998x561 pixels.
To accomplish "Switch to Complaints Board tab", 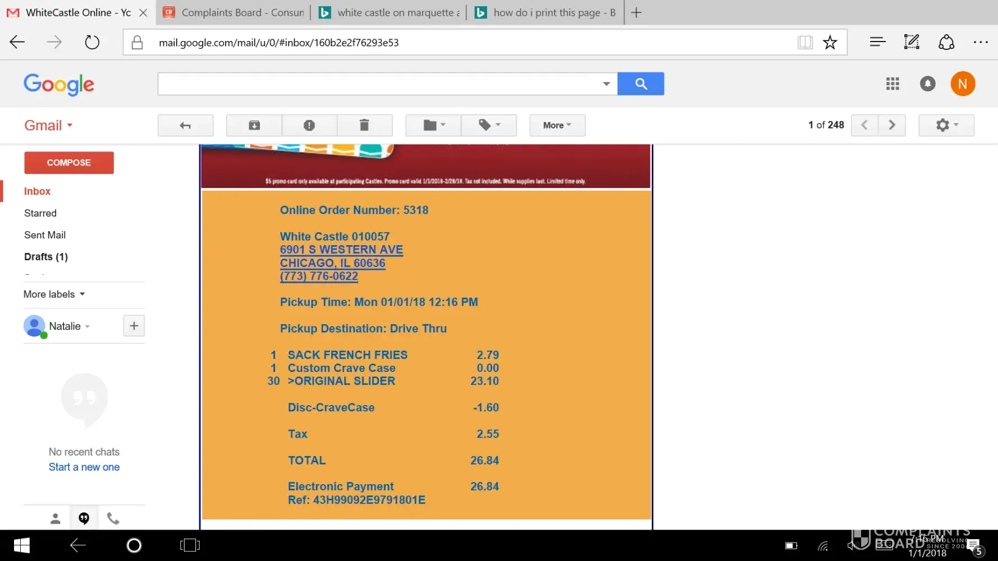I will (234, 12).
